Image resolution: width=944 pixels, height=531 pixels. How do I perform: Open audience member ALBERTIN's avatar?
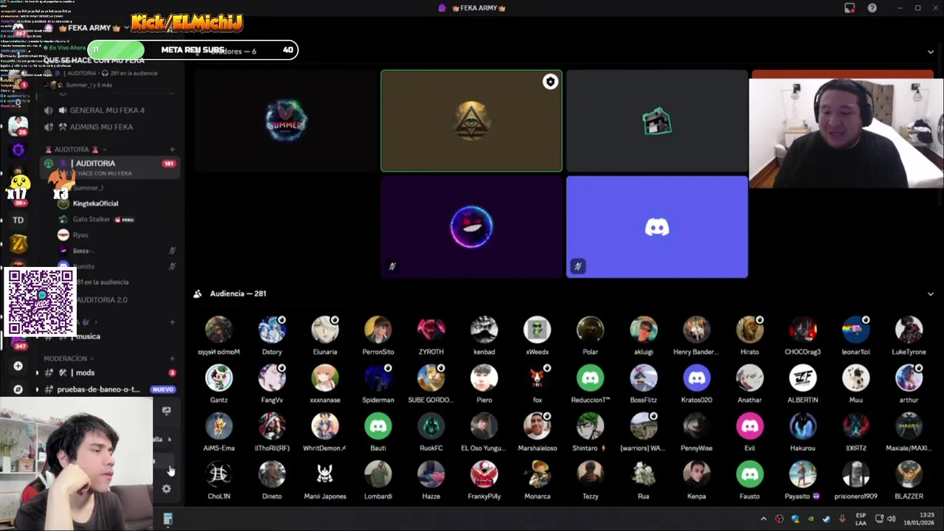[802, 378]
